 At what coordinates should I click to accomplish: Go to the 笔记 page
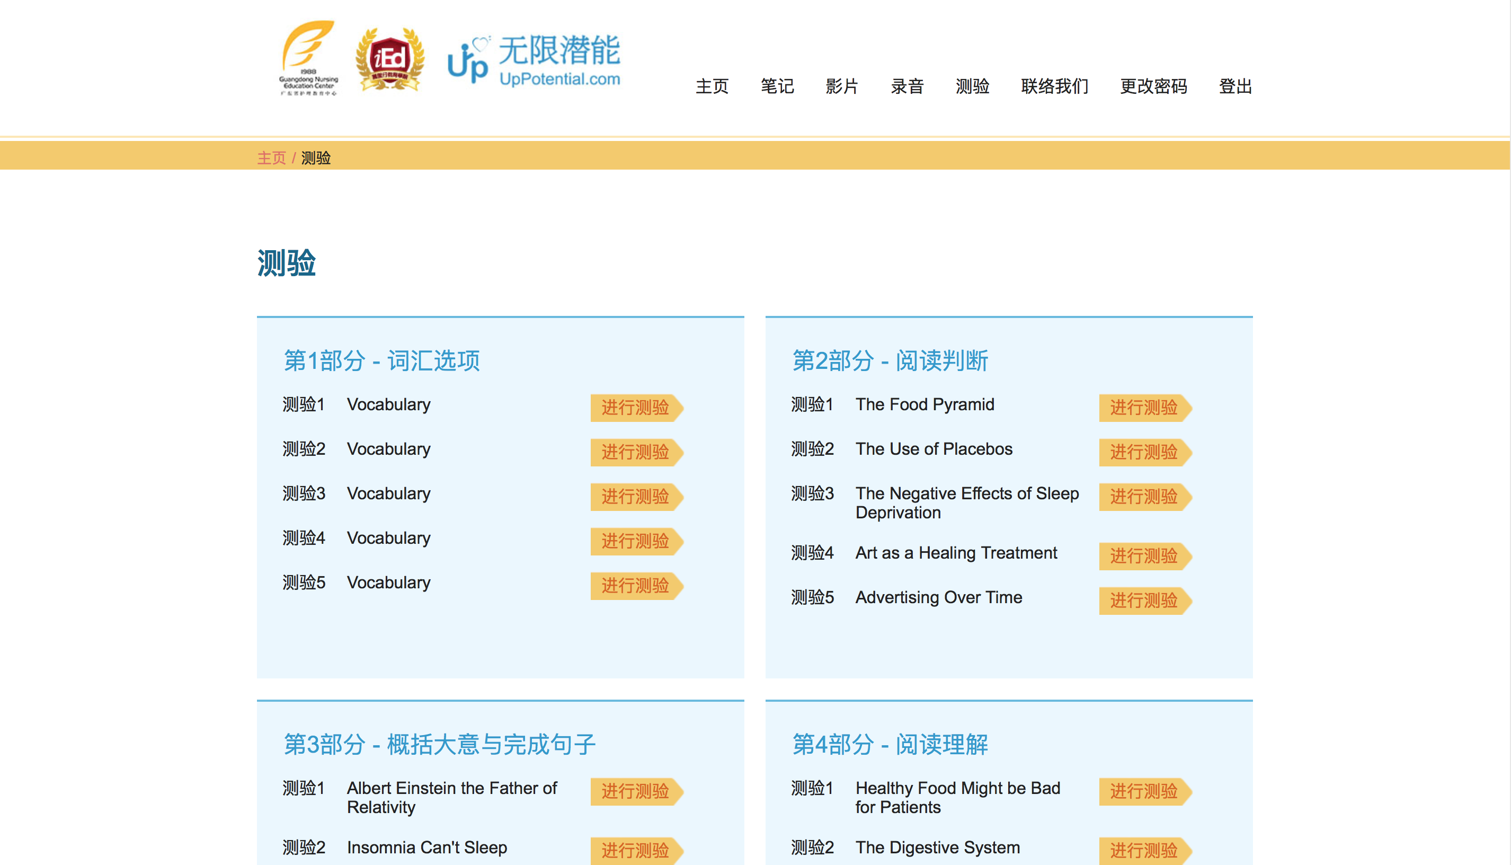[x=777, y=87]
